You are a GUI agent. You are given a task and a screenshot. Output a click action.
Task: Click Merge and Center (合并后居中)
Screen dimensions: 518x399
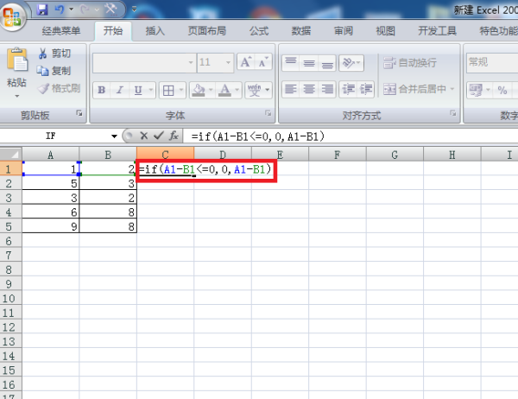[x=420, y=89]
